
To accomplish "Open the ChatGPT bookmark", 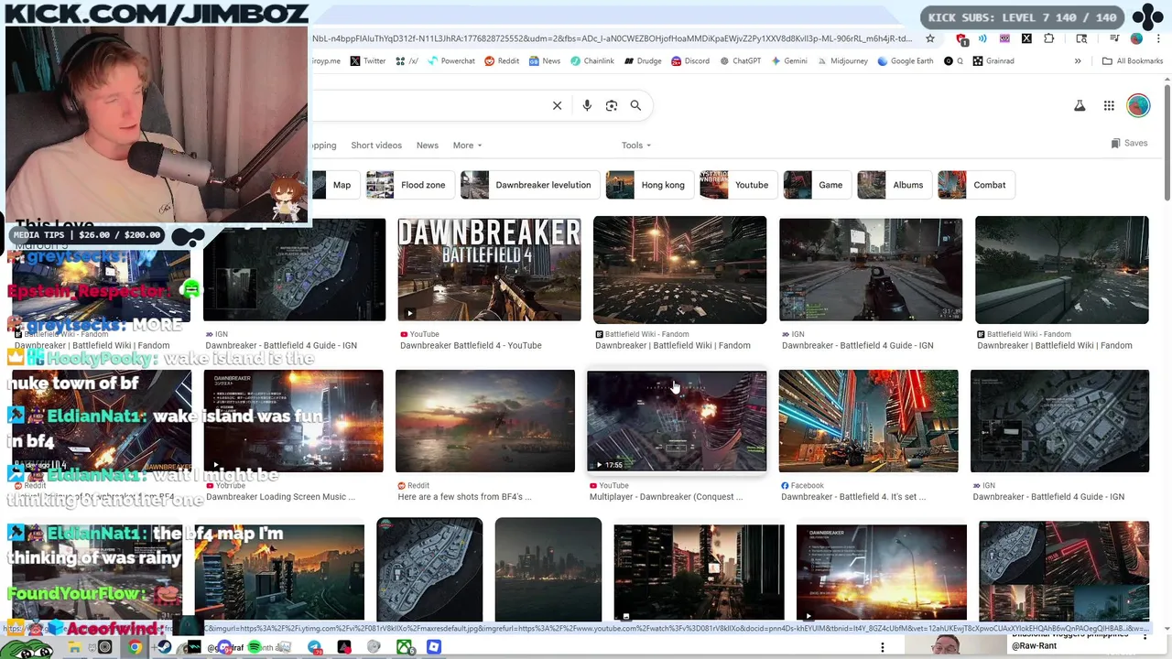I will click(741, 61).
